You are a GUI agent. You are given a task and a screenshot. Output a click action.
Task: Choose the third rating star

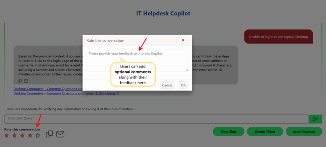(x=22, y=136)
